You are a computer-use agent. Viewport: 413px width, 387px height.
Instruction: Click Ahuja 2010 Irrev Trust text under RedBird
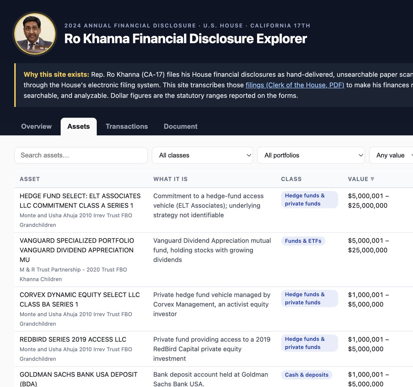pos(76,354)
